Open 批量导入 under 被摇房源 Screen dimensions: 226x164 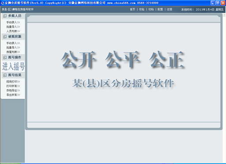click(x=13, y=48)
